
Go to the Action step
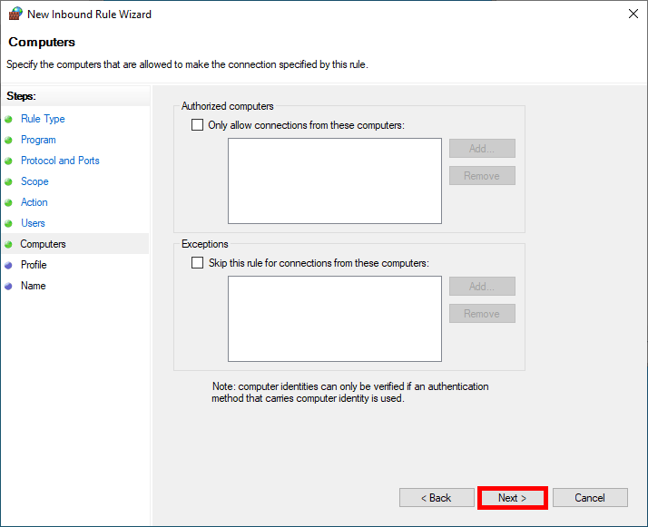34,202
